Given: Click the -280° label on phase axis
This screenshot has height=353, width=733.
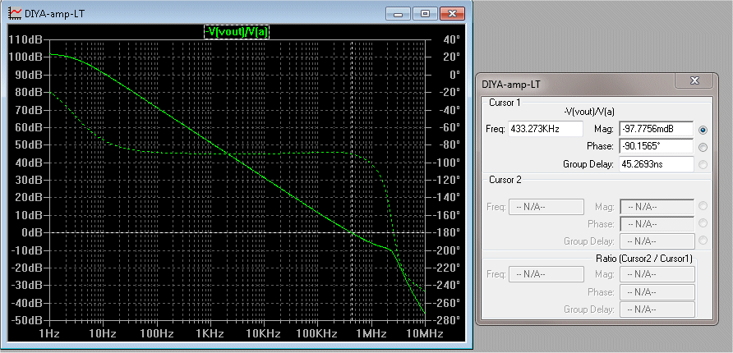Looking at the screenshot, I should [x=445, y=321].
